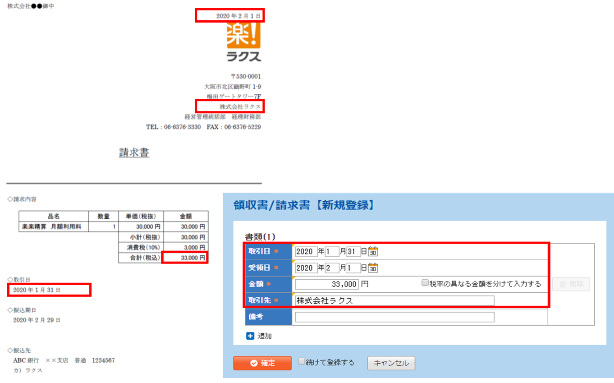
Task: Click the 追加 link
Action: pos(264,336)
